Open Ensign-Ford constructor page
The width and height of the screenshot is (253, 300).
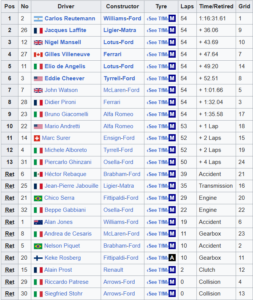[x=119, y=138]
